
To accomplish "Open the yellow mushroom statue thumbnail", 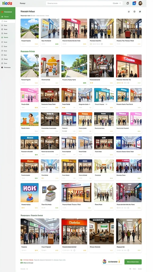I will (50, 66).
